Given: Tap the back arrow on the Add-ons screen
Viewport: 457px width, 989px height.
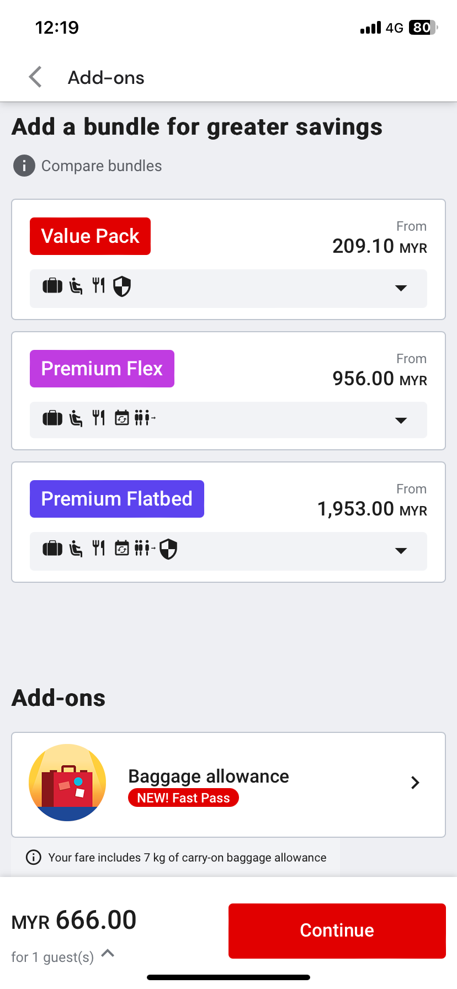Looking at the screenshot, I should [34, 77].
